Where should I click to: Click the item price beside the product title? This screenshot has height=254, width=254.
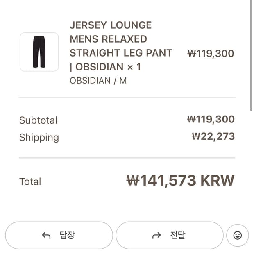(x=211, y=53)
